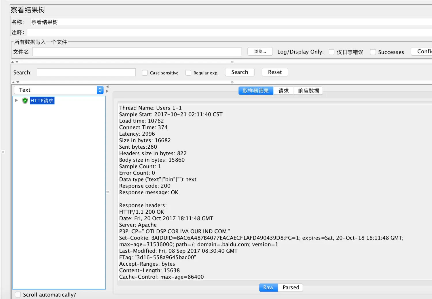Click the Configure button

422,51
